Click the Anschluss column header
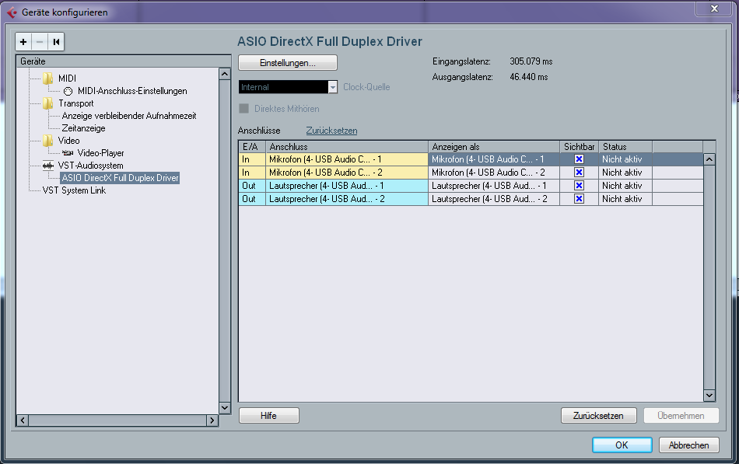Screen dimensions: 739x464 click(348, 146)
